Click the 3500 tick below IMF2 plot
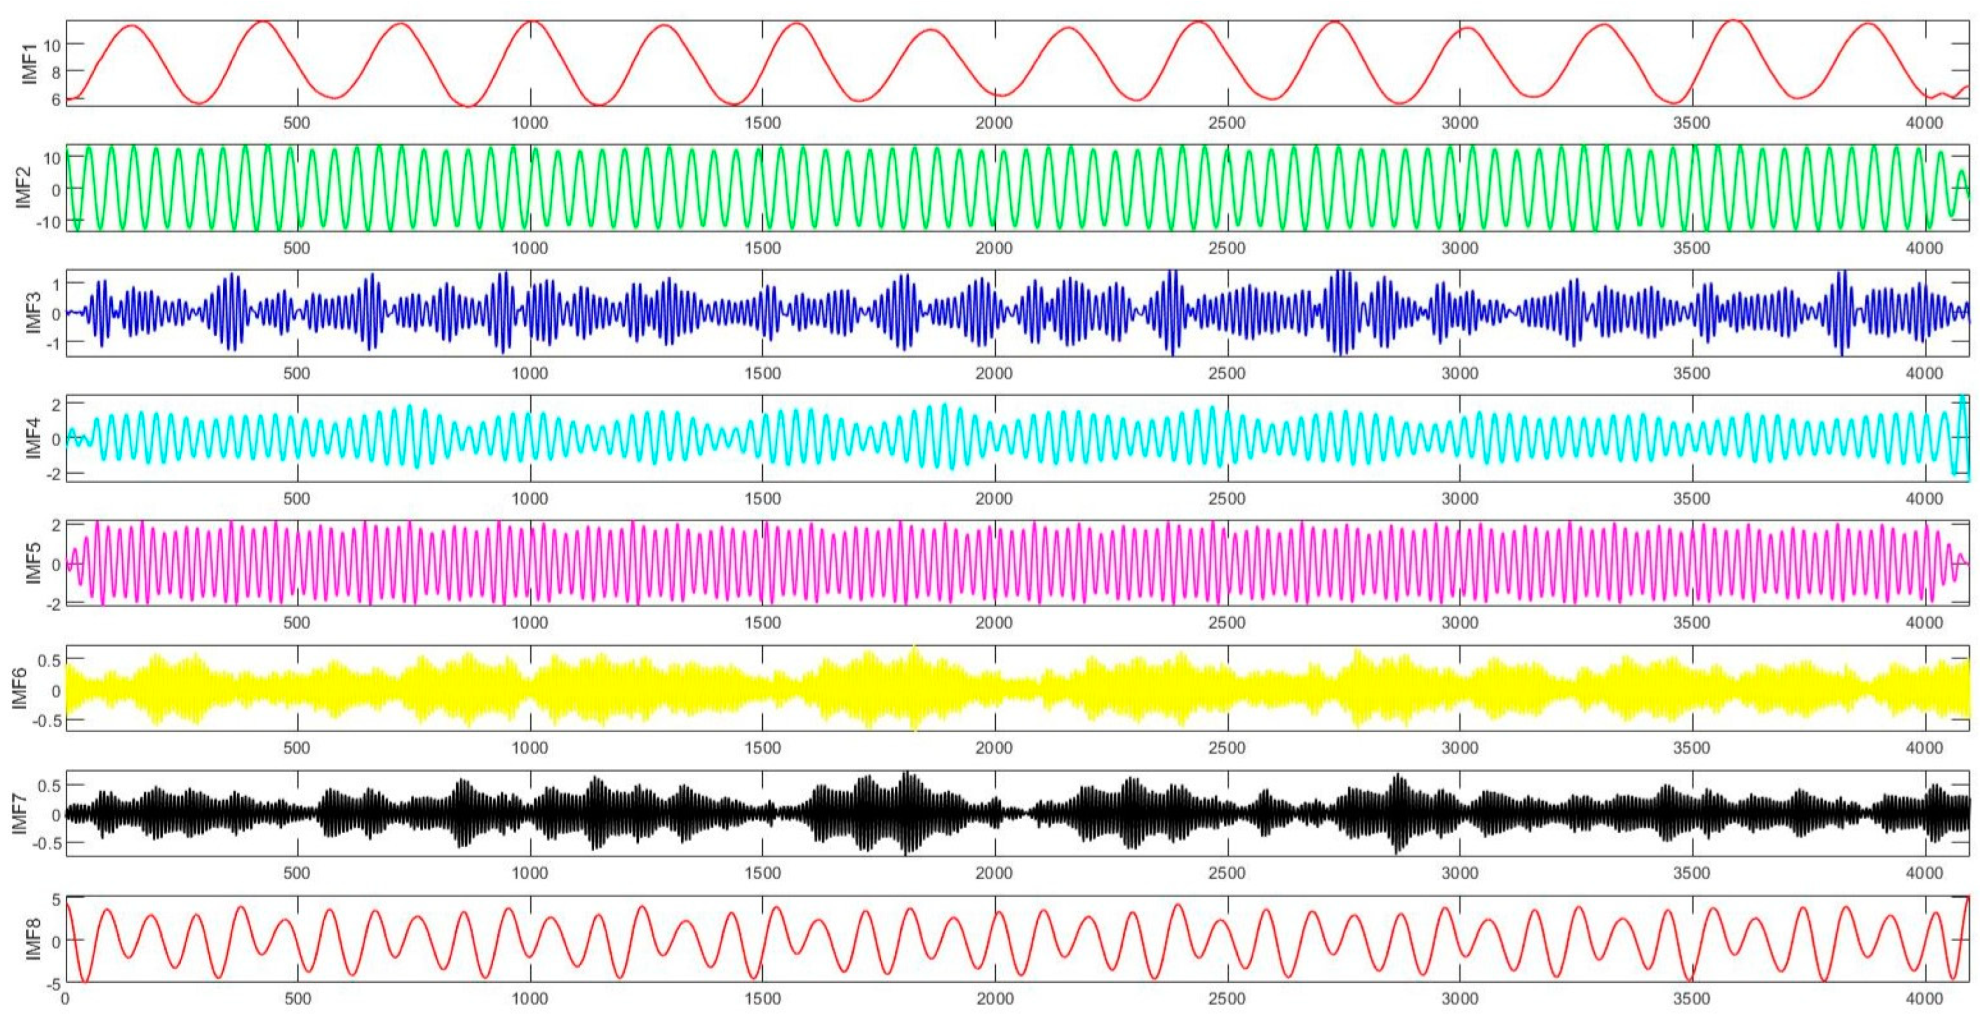Screen dimensions: 1980x1018 click(1692, 248)
